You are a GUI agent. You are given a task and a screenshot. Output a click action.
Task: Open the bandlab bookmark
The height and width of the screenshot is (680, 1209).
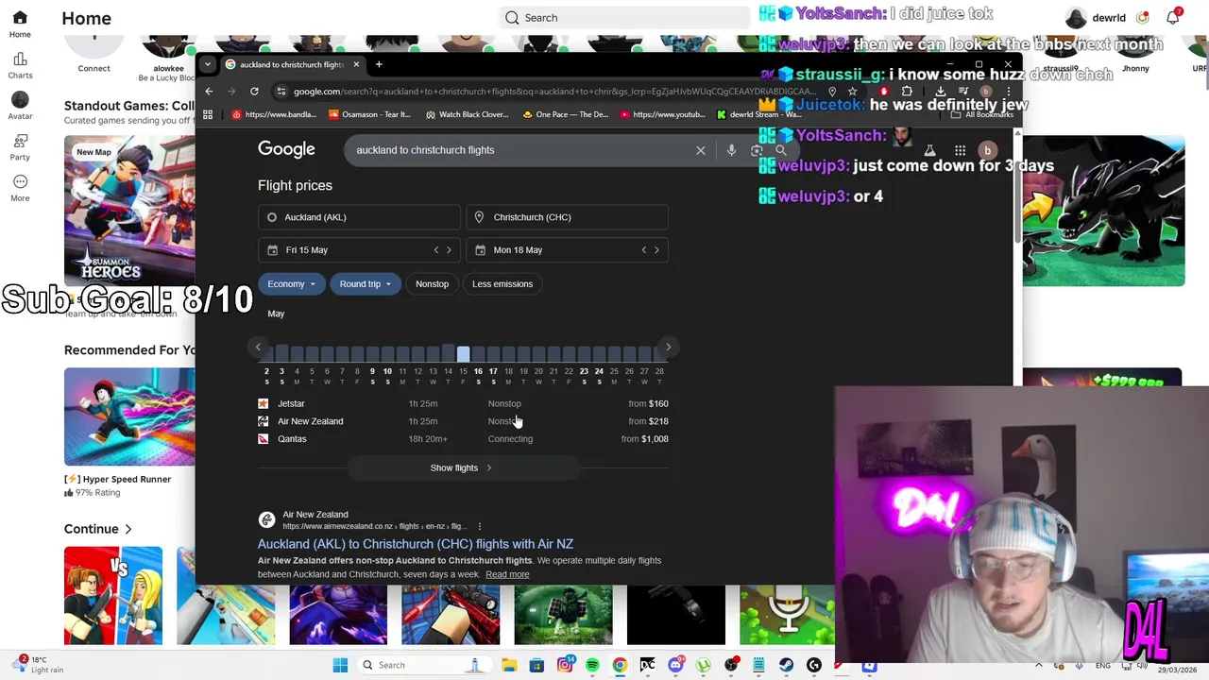pyautogui.click(x=274, y=114)
